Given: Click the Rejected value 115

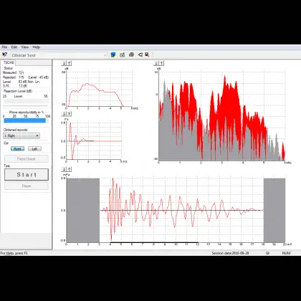Looking at the screenshot, I should [21, 77].
